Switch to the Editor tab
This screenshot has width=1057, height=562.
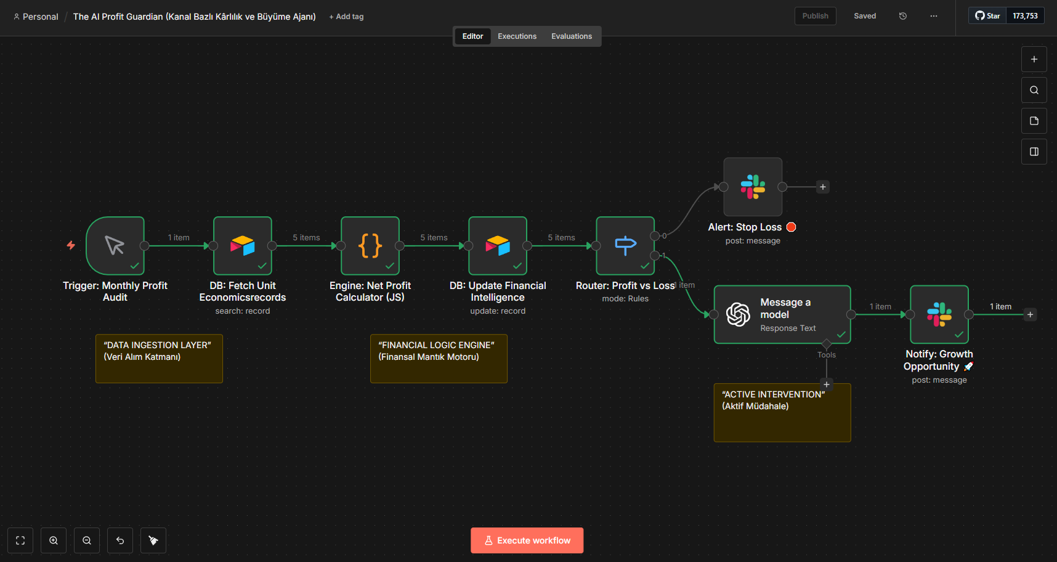click(472, 36)
